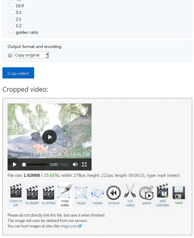Save the cropped video with floppy icon
Image resolution: width=194 pixels, height=238 pixels.
click(179, 195)
